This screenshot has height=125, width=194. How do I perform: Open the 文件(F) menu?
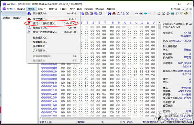click(11, 9)
